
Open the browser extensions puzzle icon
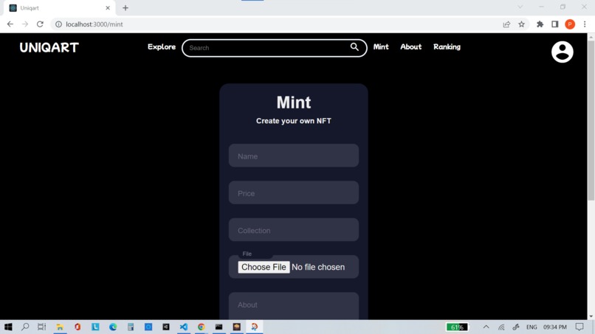[x=540, y=24]
